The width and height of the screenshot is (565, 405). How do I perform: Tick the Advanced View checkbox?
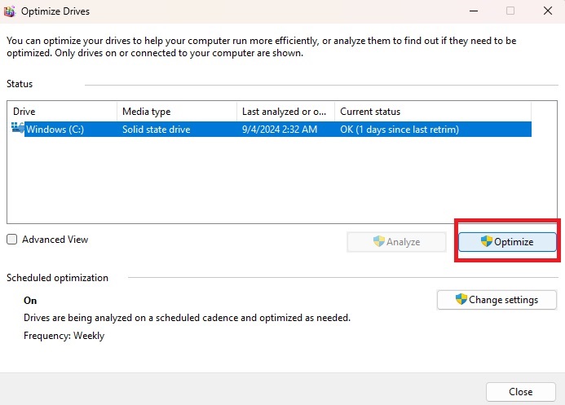point(12,240)
